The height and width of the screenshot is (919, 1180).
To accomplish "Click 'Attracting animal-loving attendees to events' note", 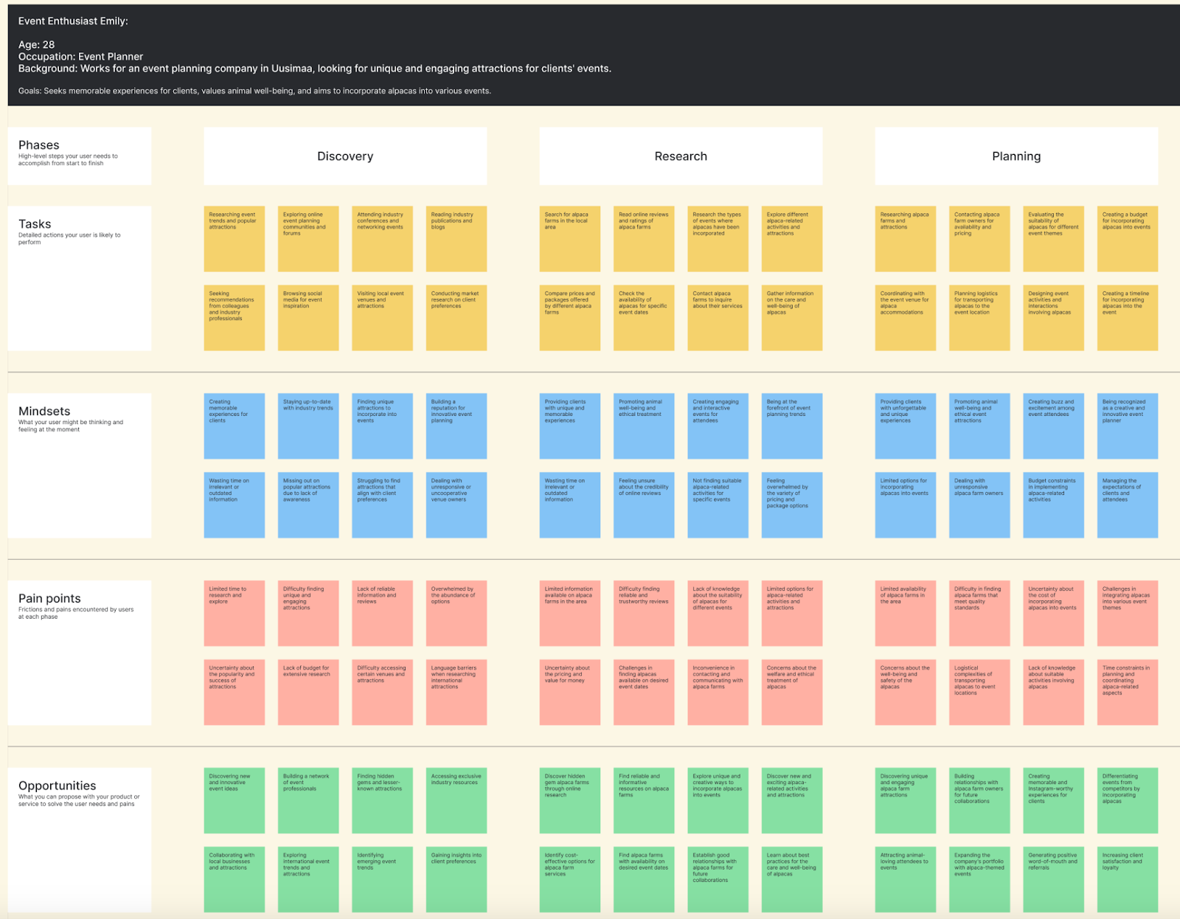I will 906,879.
